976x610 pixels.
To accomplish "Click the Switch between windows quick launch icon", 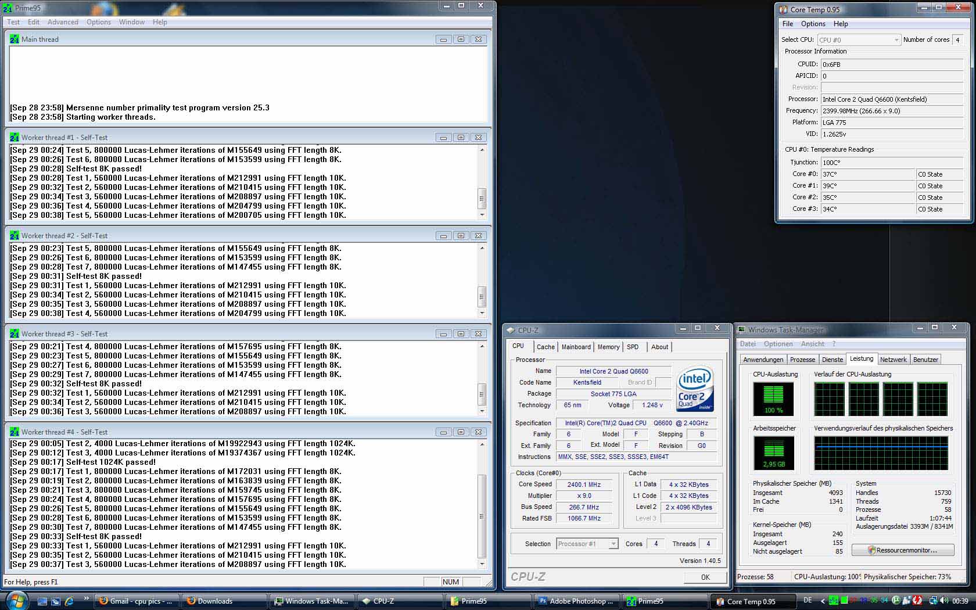I will coord(56,601).
